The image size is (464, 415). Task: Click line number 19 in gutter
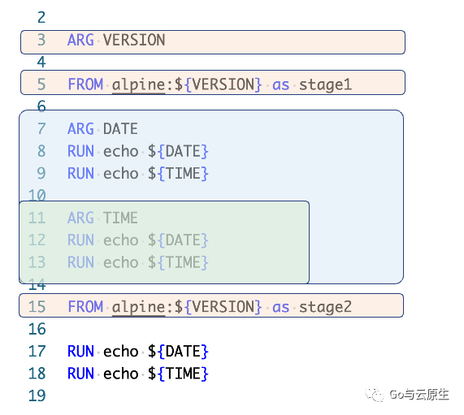[x=37, y=396]
